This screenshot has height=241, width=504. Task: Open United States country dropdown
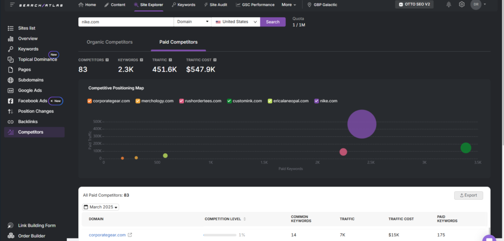click(236, 22)
